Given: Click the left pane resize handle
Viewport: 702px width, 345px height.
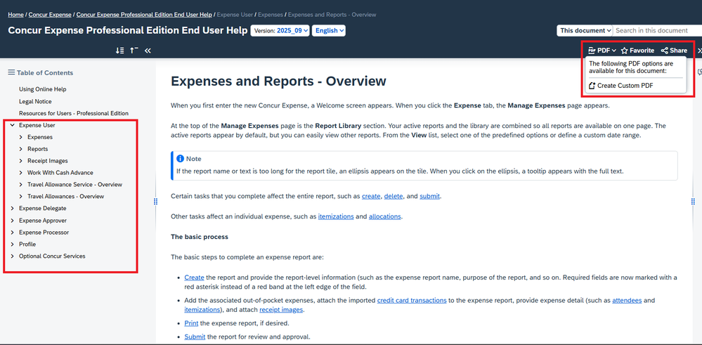Looking at the screenshot, I should tap(155, 202).
